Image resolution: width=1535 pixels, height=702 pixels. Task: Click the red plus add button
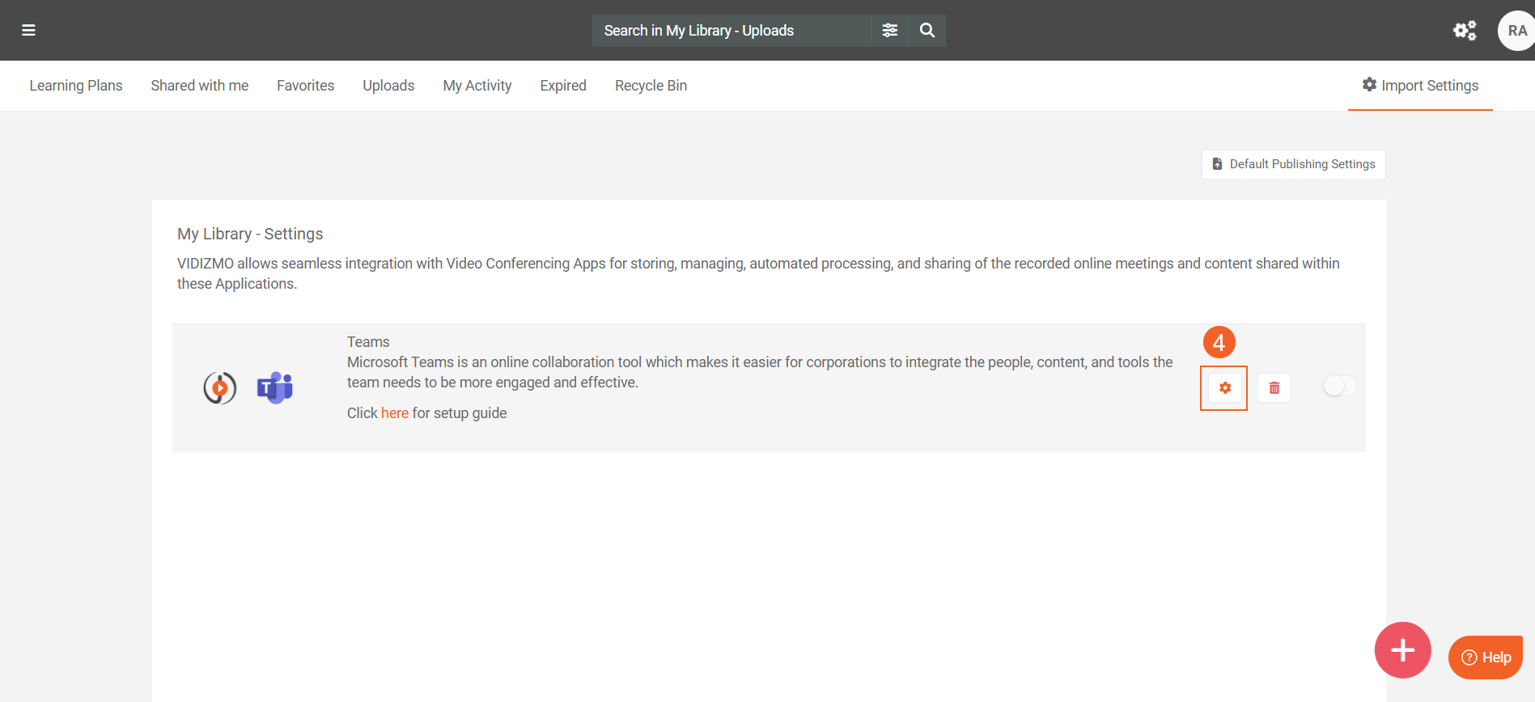point(1402,650)
